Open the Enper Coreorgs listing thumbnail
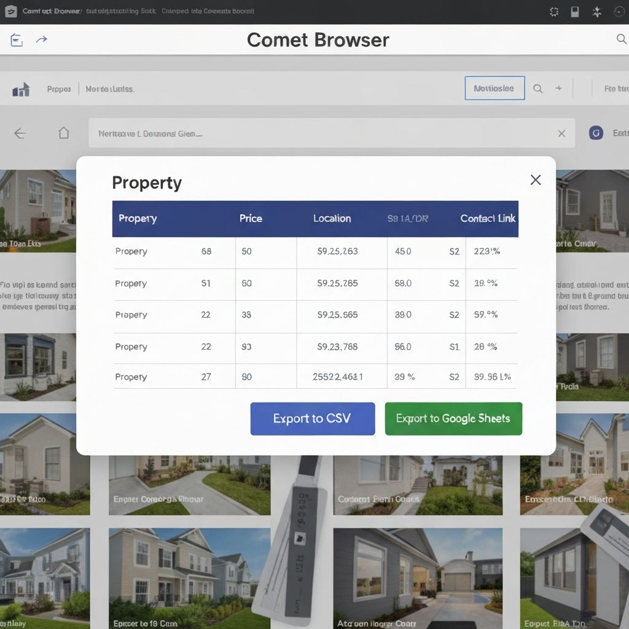 point(189,485)
